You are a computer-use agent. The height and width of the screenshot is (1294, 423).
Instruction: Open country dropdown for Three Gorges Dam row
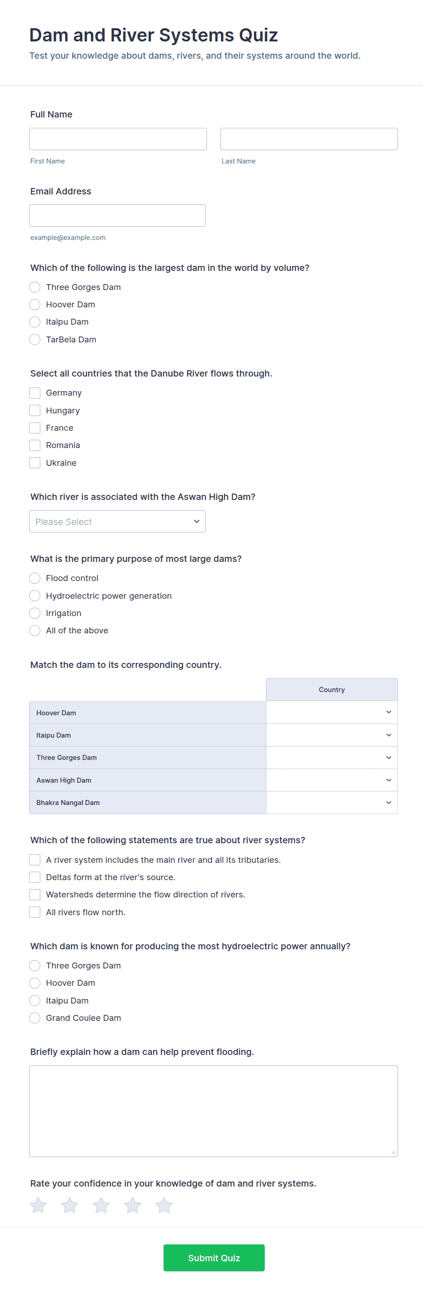pyautogui.click(x=332, y=758)
